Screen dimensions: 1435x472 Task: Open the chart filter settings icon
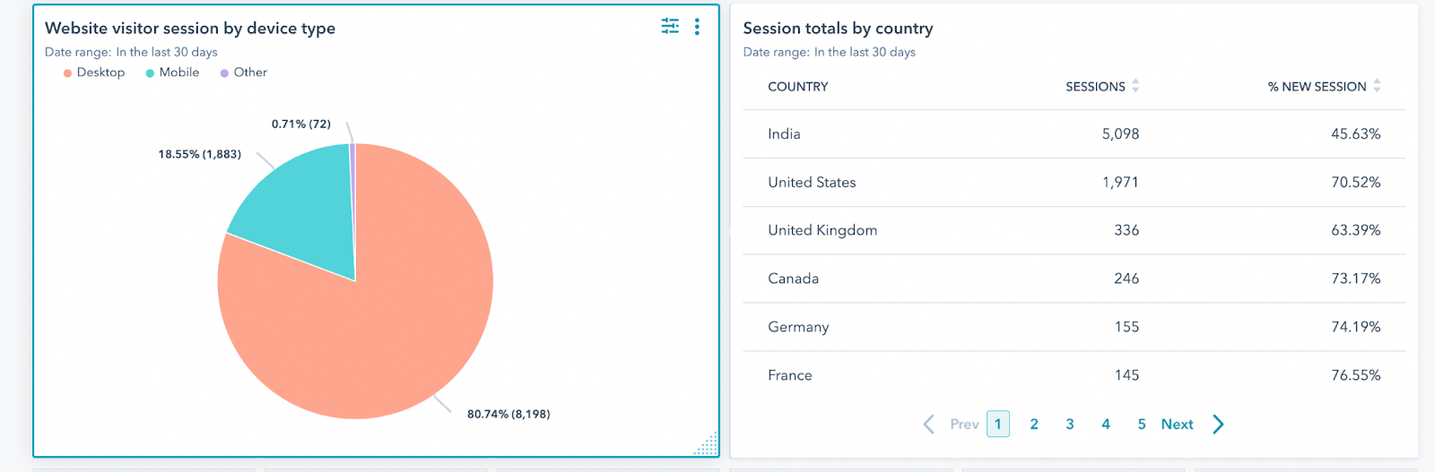(670, 27)
